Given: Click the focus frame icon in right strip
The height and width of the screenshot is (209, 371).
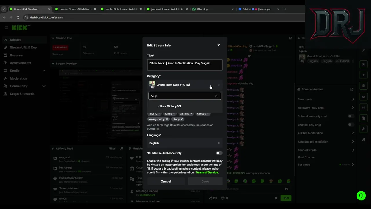Looking at the screenshot, I should click(363, 64).
